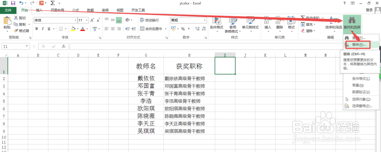This screenshot has height=152, width=381.
Task: Open text orientation button
Action: [x=127, y=20]
